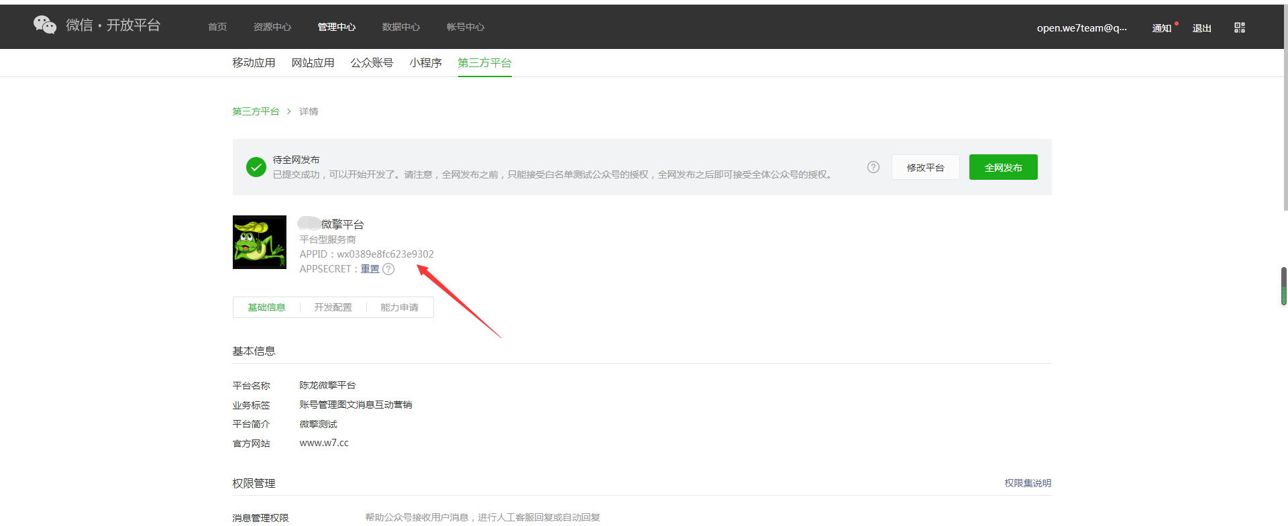Click the 修改平台 button
1288x526 pixels.
926,167
